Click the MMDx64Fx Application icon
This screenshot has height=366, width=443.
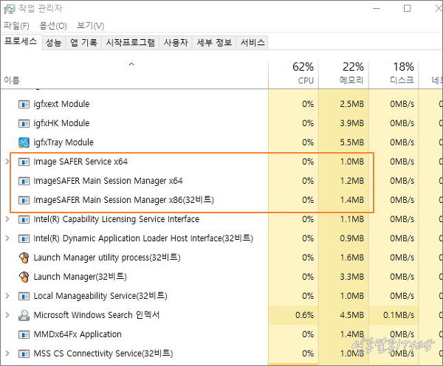tap(24, 334)
